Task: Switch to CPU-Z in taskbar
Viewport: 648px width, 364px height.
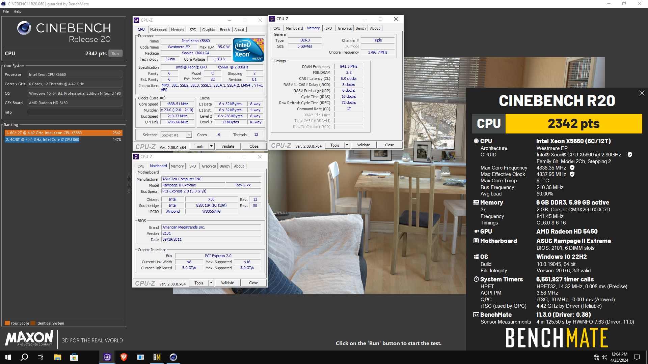Action: pyautogui.click(x=107, y=357)
